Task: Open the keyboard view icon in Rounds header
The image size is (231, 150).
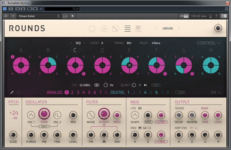Action: (x=138, y=29)
